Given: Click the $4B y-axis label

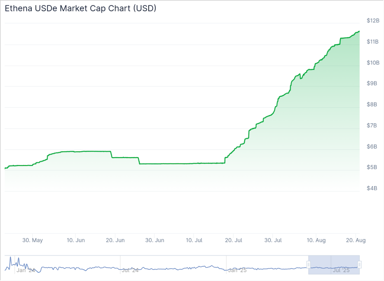Looking at the screenshot, I should (x=372, y=188).
